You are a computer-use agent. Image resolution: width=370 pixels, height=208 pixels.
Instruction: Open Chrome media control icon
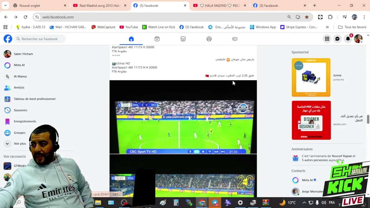[x=345, y=17]
